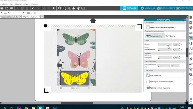
Task: Open the Fill color palette panel icon
Action: [x=191, y=28]
